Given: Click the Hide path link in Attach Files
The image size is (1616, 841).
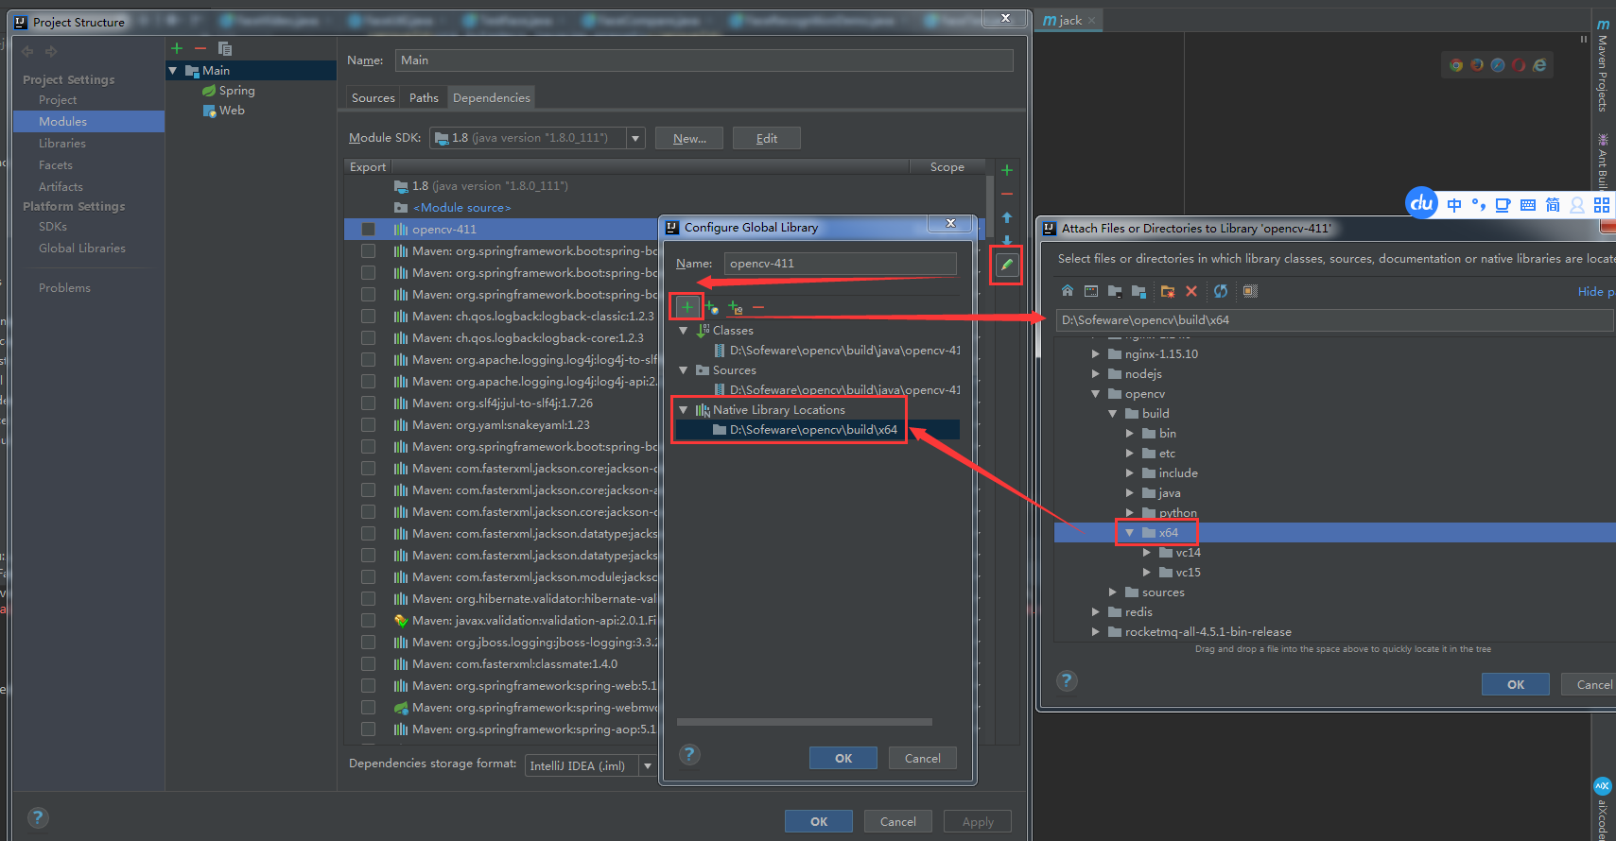Looking at the screenshot, I should (1596, 292).
